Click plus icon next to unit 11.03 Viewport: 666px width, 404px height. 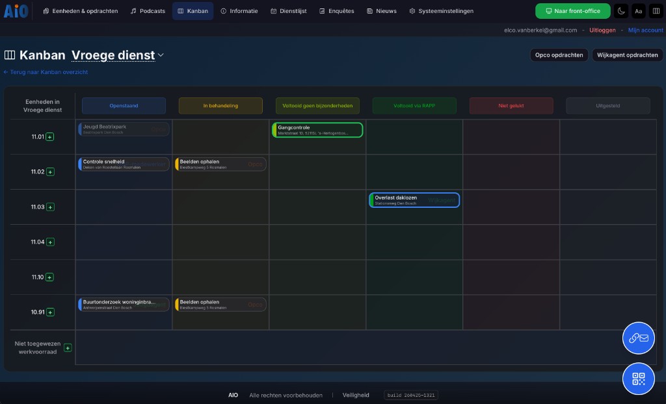click(x=50, y=207)
